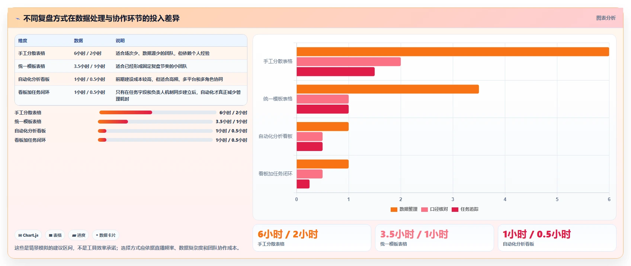Select the 手工分散表格 table row name

click(32, 53)
